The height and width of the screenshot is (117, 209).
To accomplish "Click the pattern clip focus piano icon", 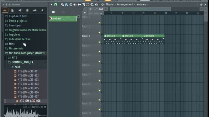I will click(x=101, y=9).
